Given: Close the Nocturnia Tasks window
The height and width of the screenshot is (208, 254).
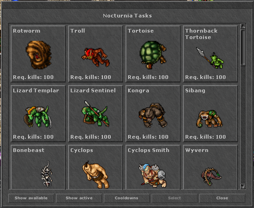Looking at the screenshot, I should [222, 198].
